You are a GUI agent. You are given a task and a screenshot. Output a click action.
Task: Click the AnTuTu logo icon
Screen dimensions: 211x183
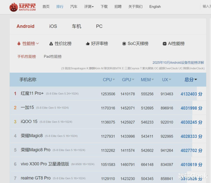13,7
